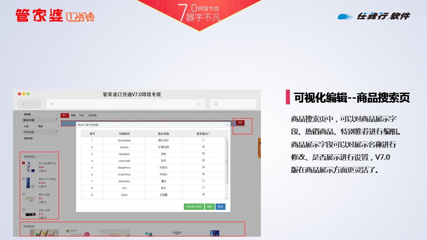The image size is (427, 240).
Task: Click the scrollbar down arrow in dialog
Action: (x=227, y=198)
